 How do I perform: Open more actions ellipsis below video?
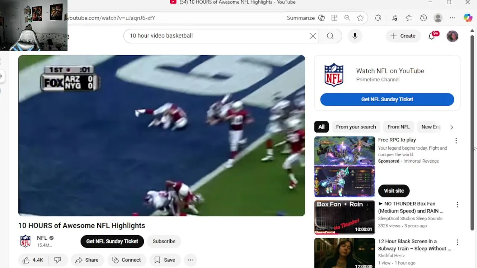click(x=190, y=260)
